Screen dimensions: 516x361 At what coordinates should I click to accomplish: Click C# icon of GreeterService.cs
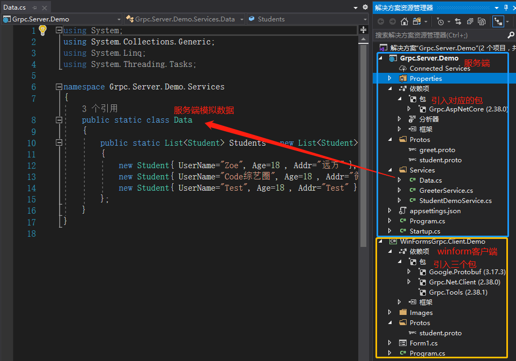click(x=412, y=190)
